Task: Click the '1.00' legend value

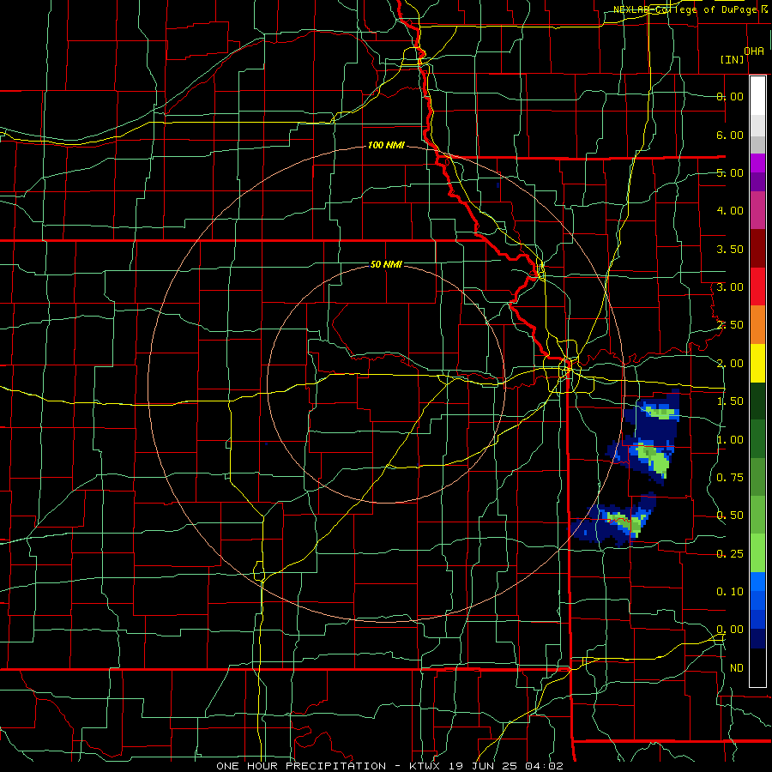Action: [x=730, y=440]
